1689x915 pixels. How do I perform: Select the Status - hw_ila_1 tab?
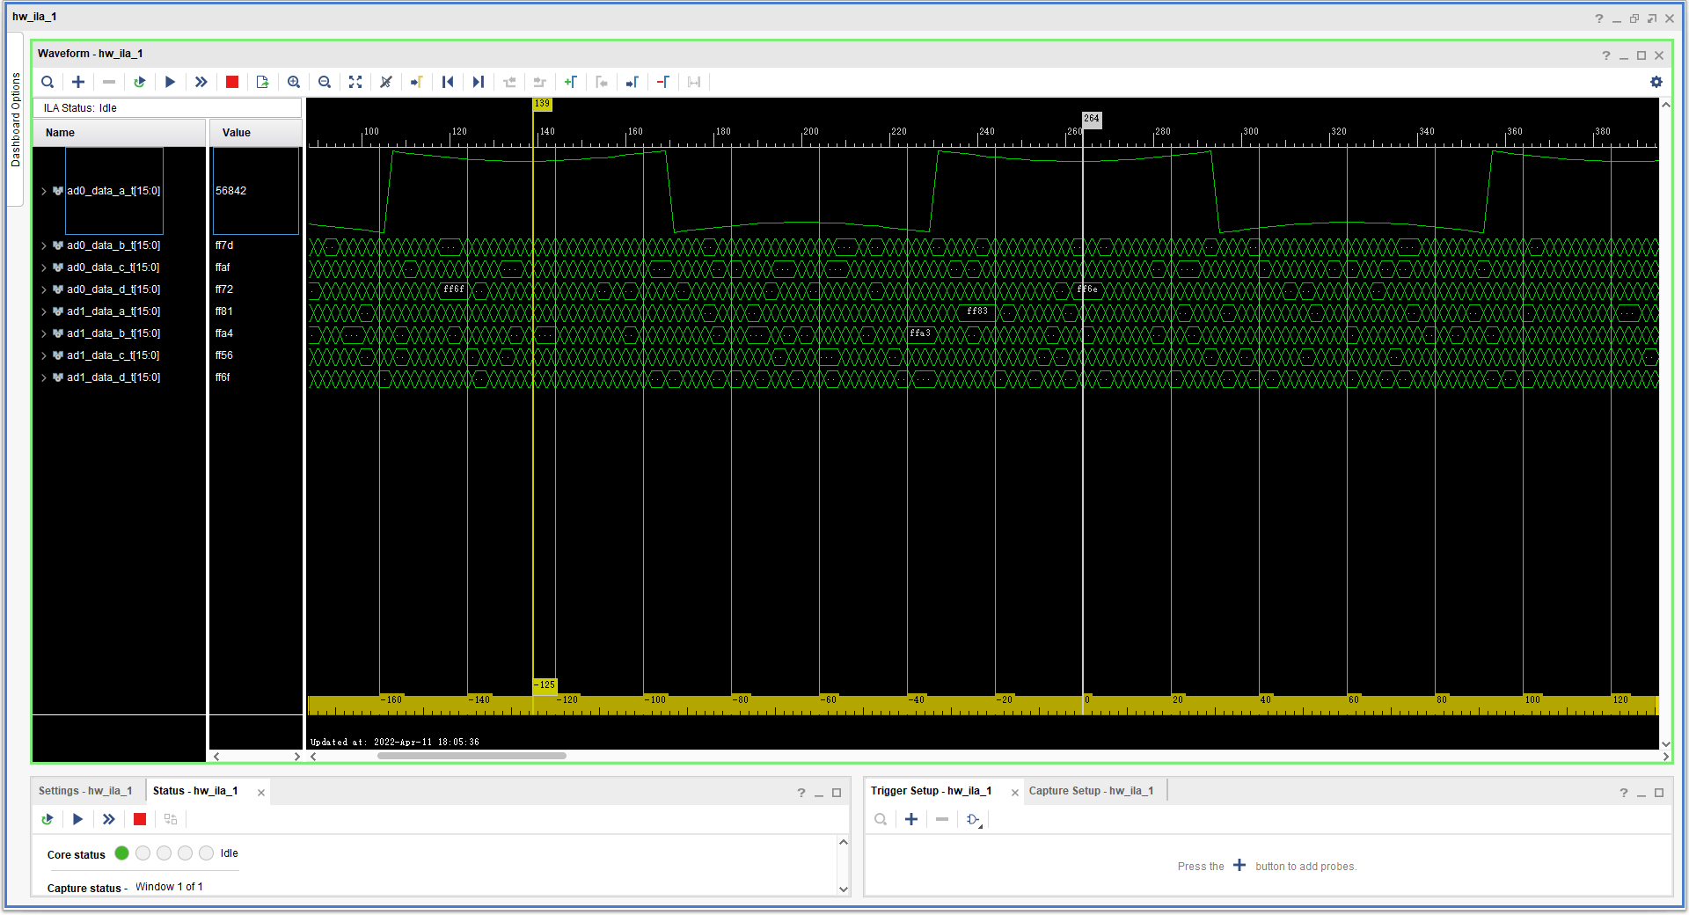point(195,791)
